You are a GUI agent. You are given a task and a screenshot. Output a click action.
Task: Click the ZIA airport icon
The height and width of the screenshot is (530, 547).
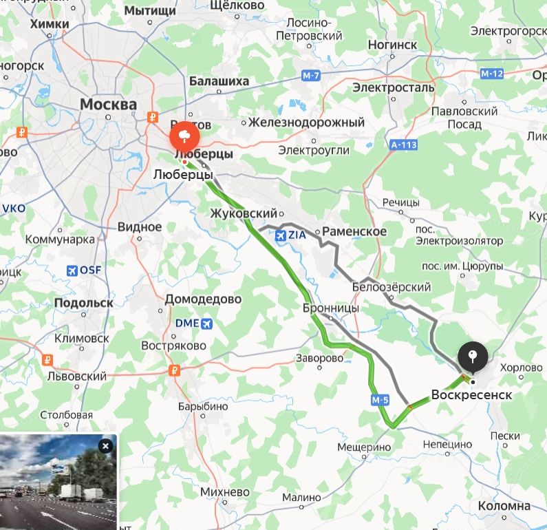[281, 235]
